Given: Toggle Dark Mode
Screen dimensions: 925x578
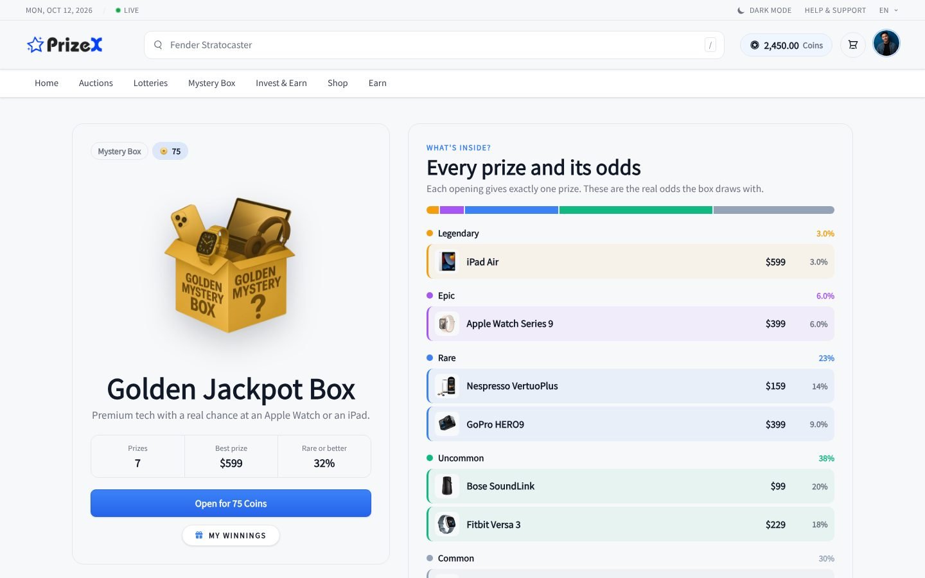Looking at the screenshot, I should (x=764, y=10).
